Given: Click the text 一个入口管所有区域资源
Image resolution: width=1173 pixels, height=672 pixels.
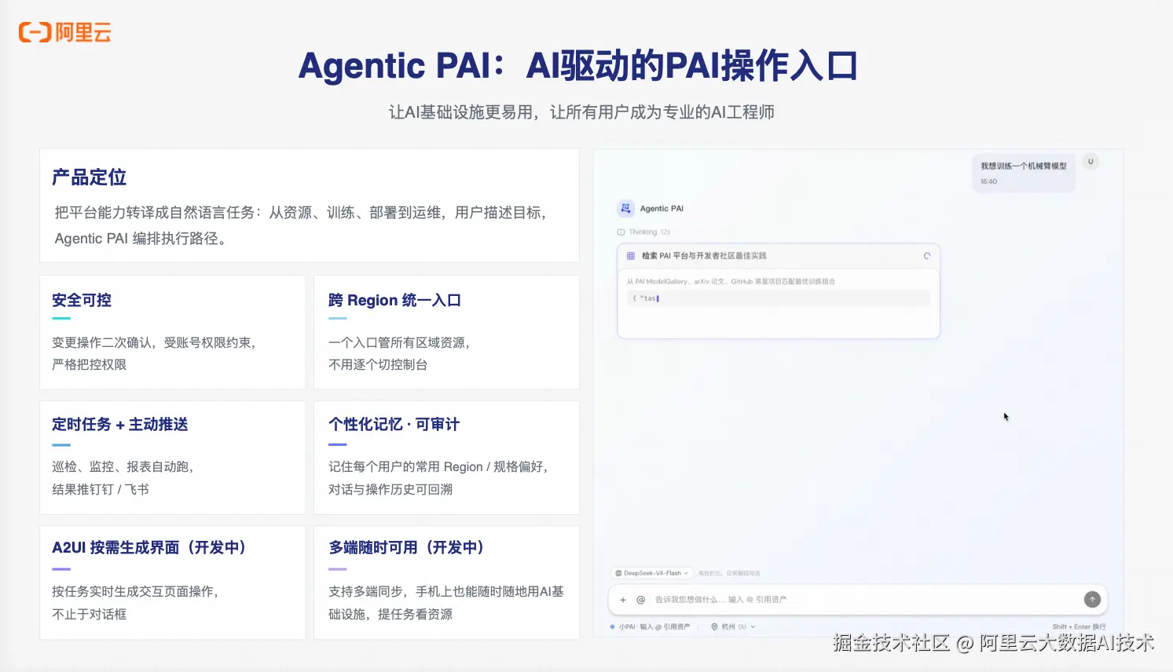Looking at the screenshot, I should coord(398,342).
